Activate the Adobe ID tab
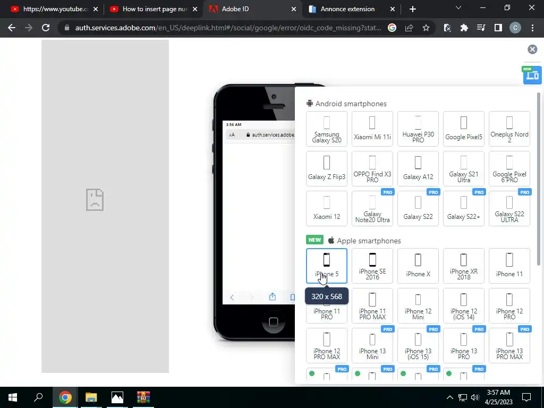The height and width of the screenshot is (408, 544). tap(252, 9)
